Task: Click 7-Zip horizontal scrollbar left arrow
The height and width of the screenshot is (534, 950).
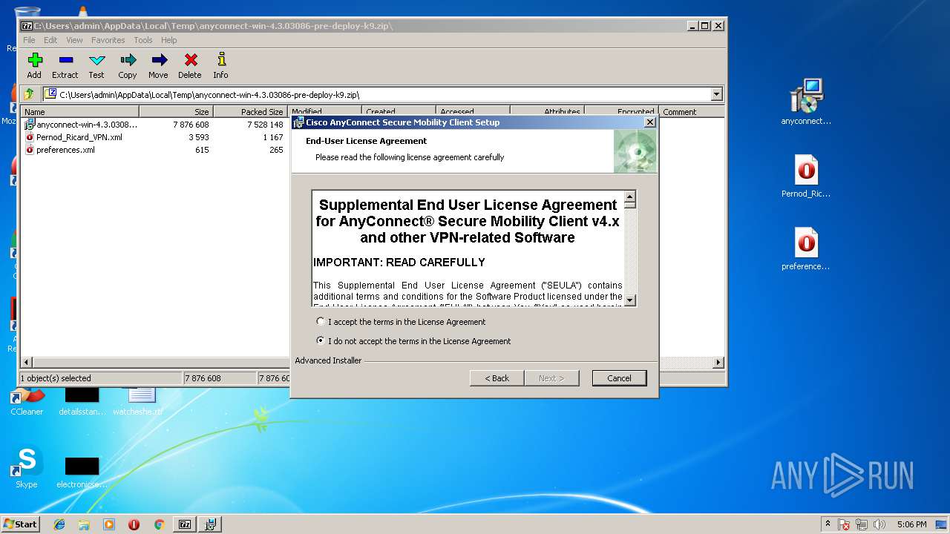Action: coord(27,362)
